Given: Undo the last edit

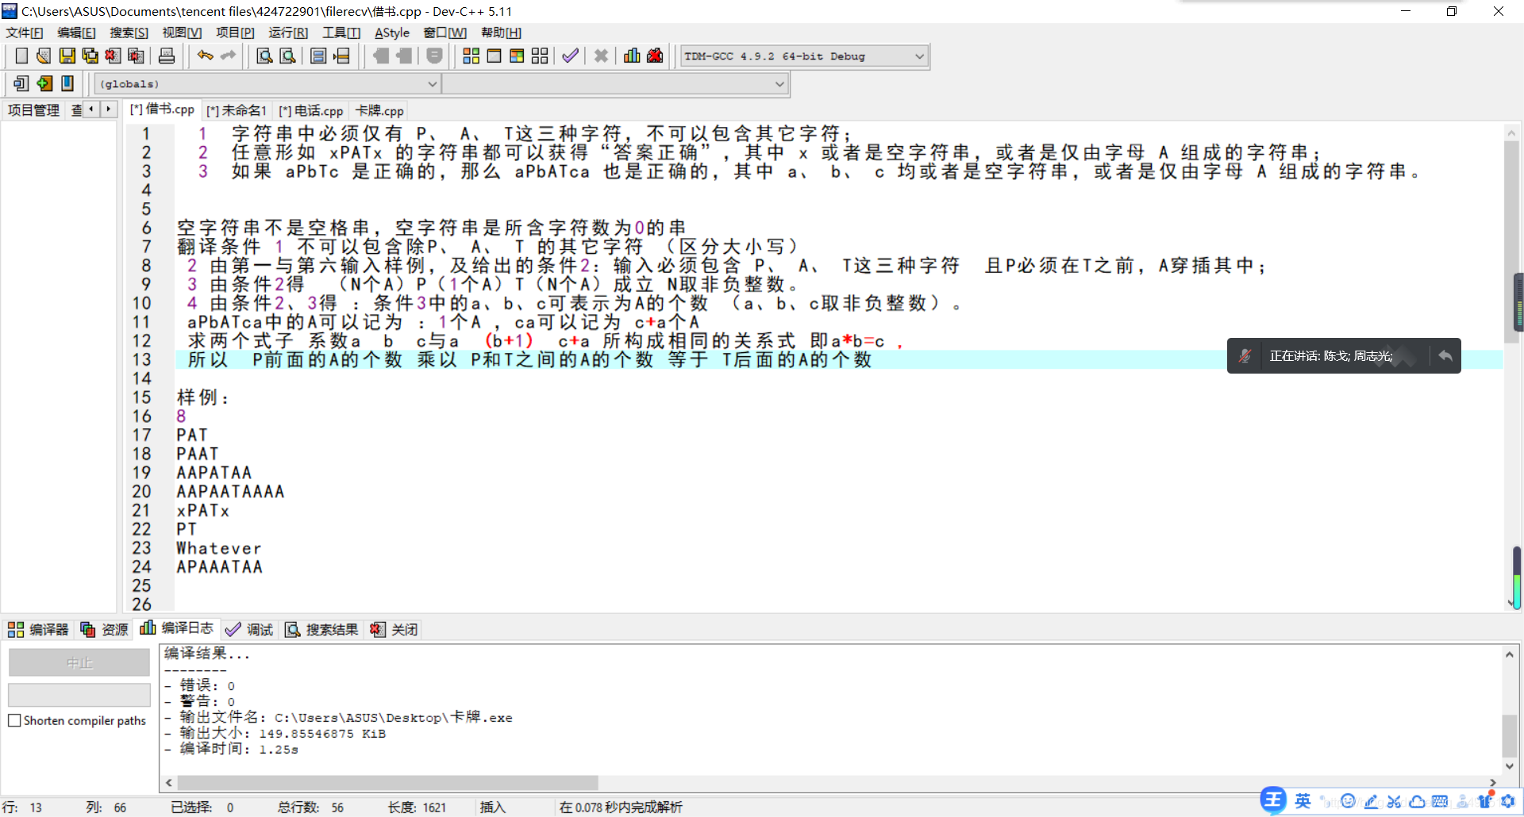Looking at the screenshot, I should point(206,56).
